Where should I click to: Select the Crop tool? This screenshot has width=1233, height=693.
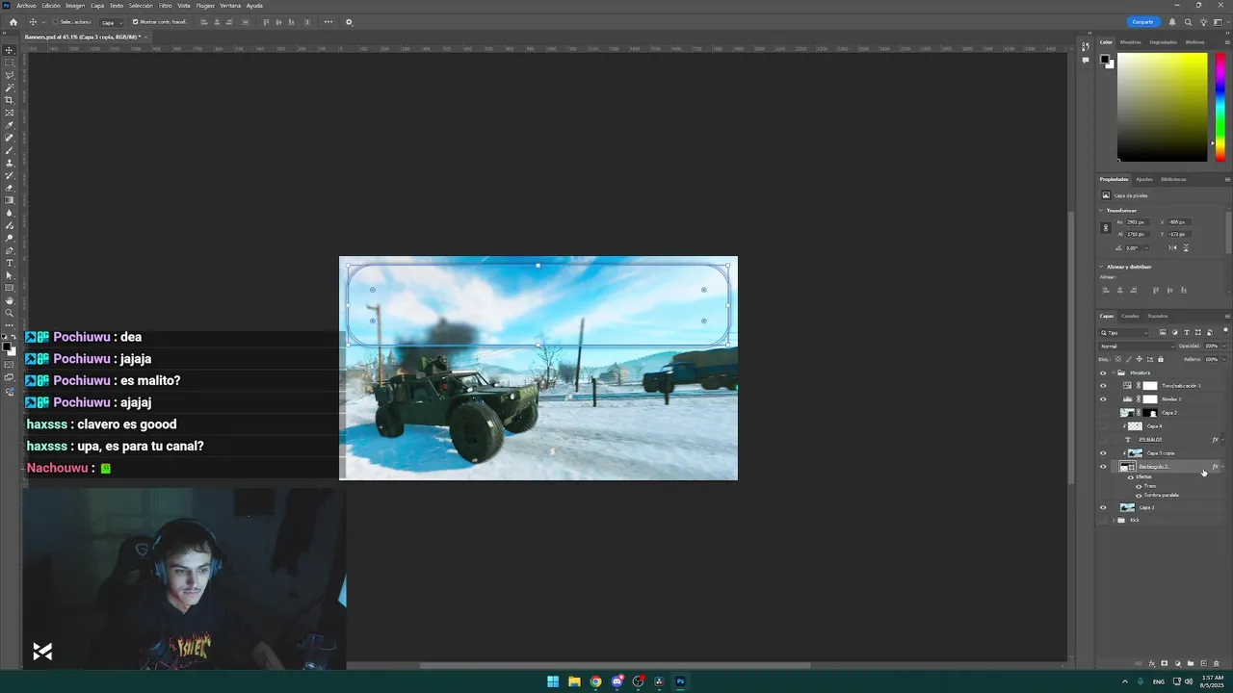[10, 100]
